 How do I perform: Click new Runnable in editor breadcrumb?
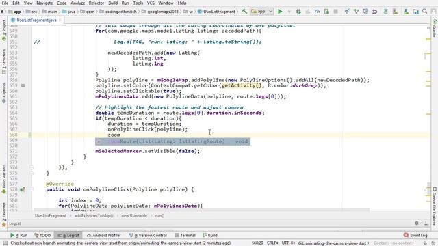pos(134,216)
